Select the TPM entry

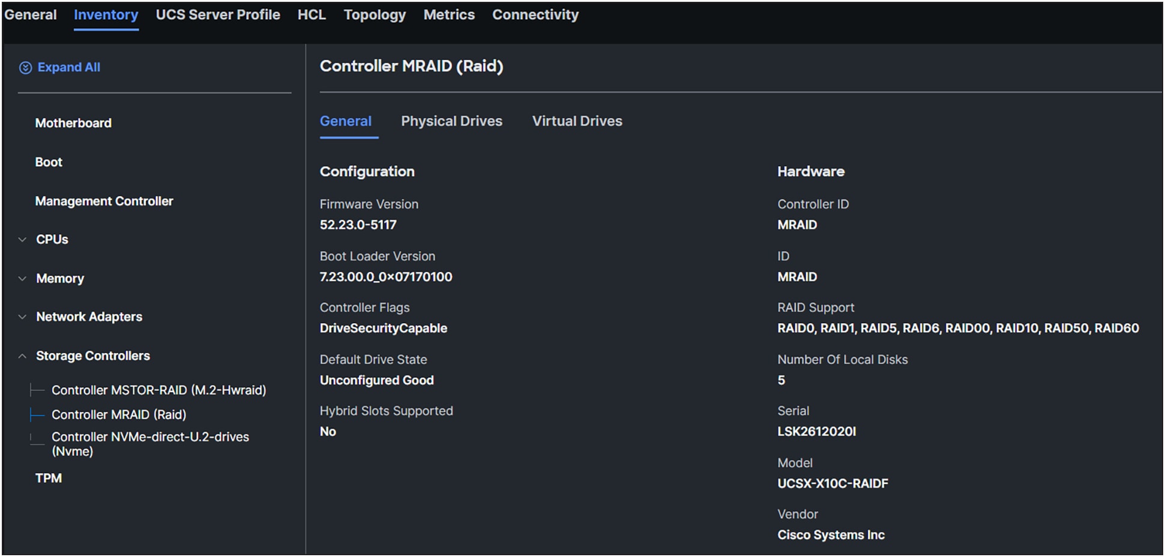48,478
